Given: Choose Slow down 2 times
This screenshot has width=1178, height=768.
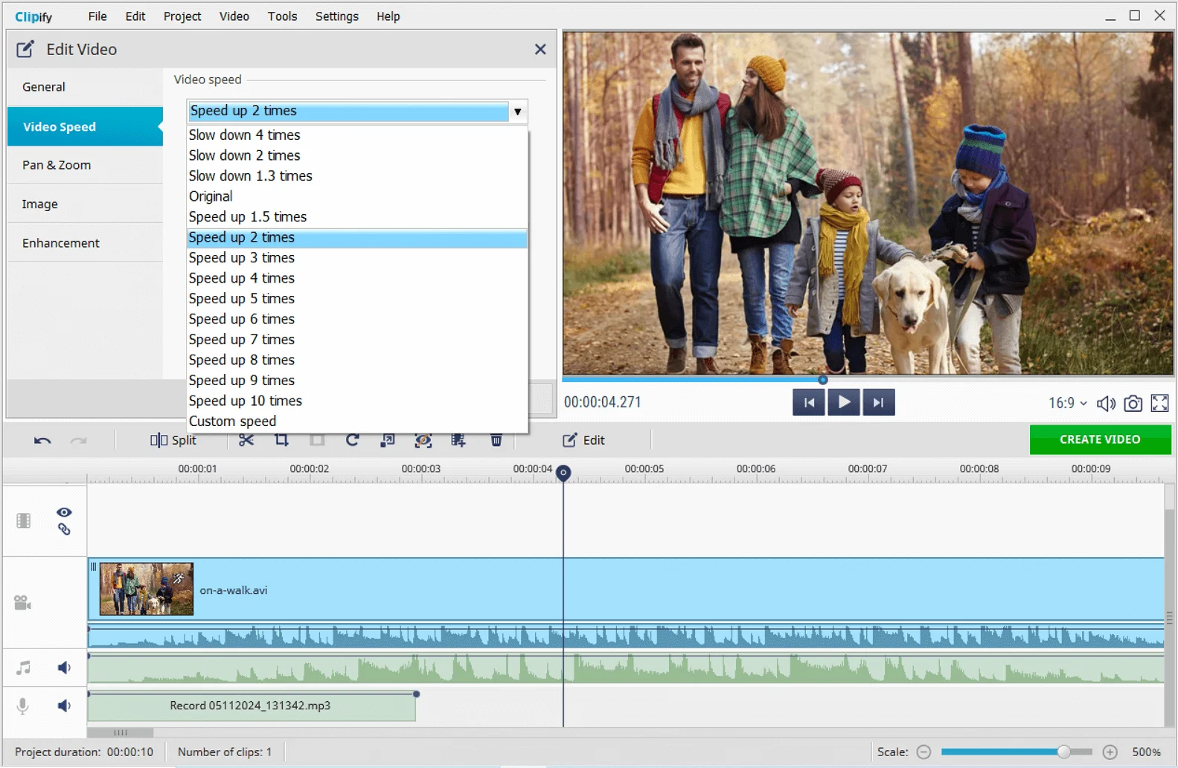Looking at the screenshot, I should coord(357,155).
